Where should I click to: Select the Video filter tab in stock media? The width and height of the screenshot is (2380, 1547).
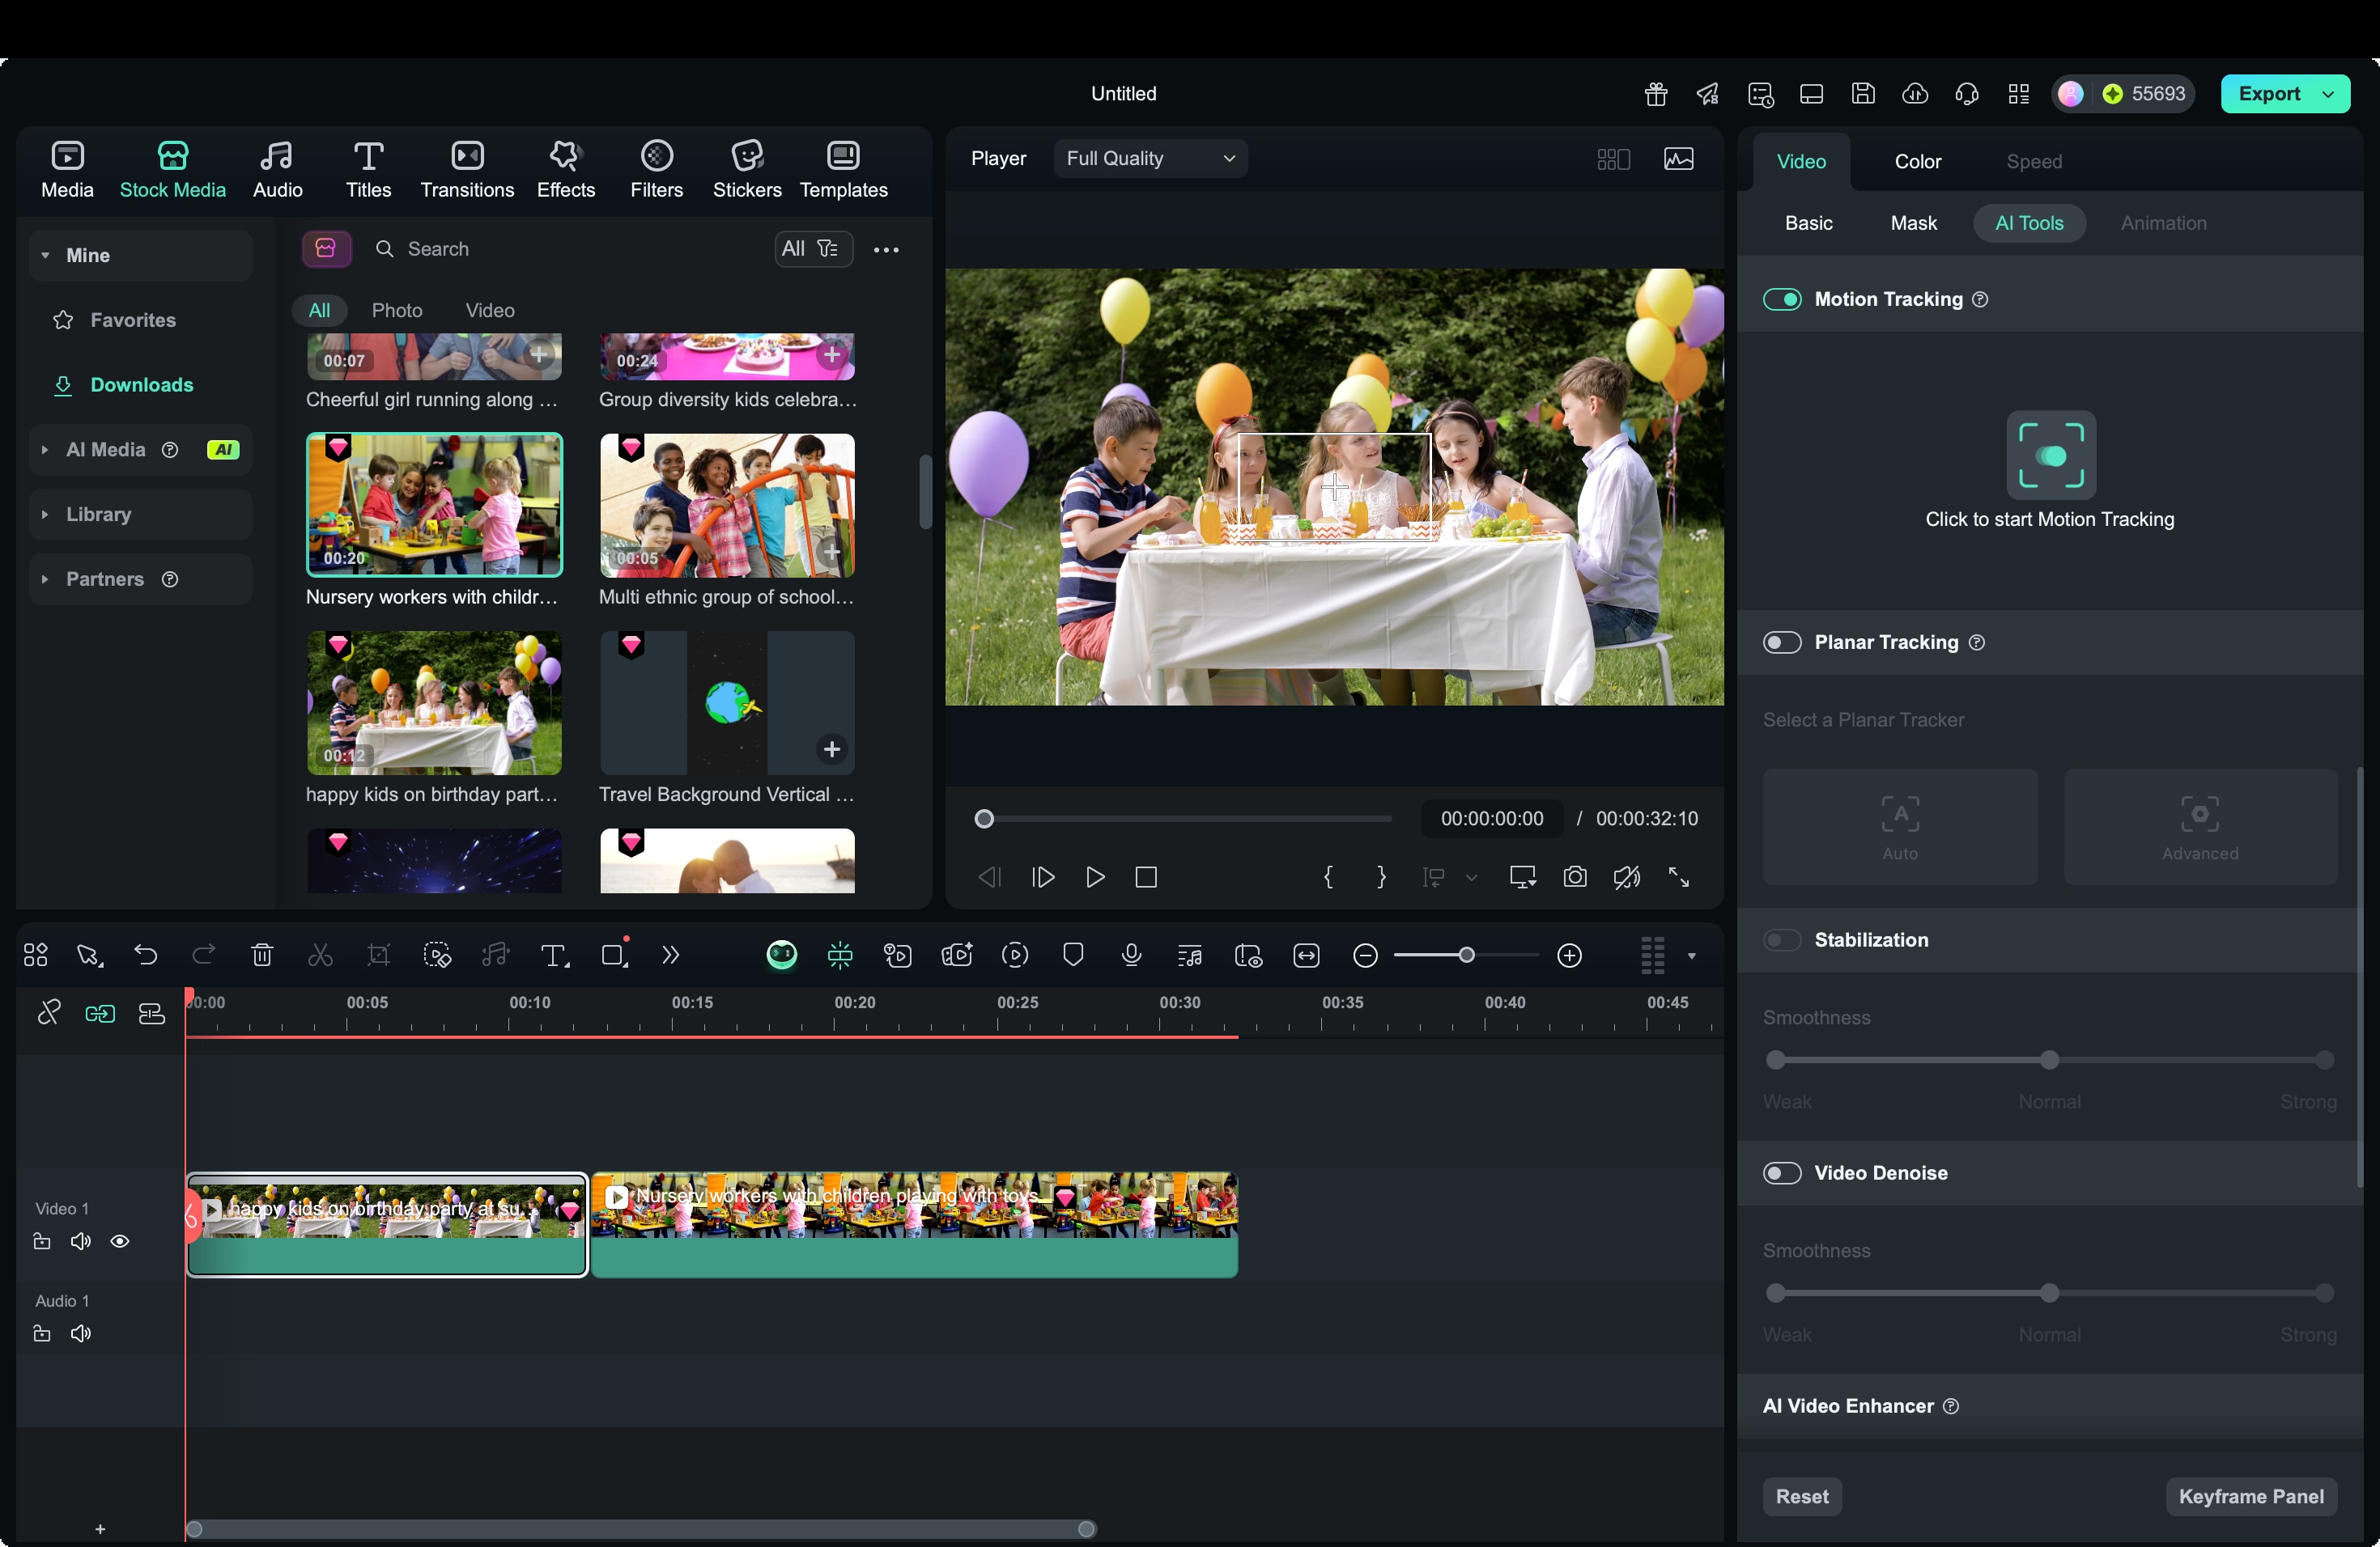coord(490,311)
